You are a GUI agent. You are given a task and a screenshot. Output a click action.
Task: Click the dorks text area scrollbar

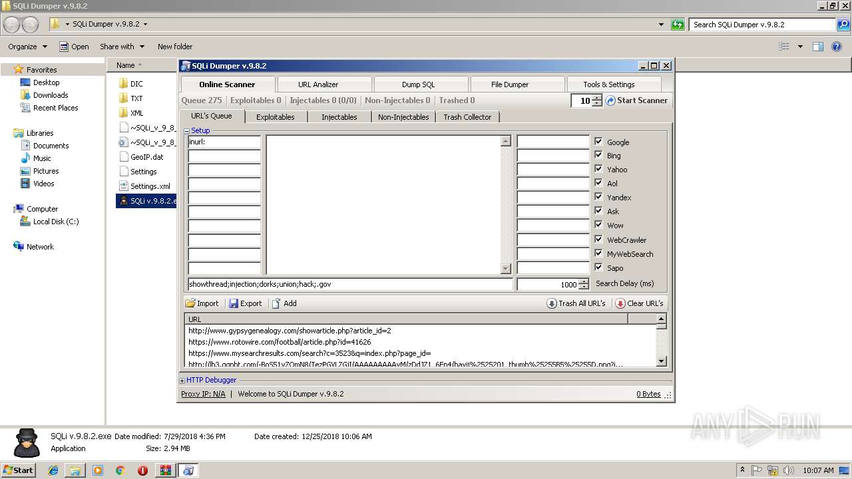coord(506,205)
